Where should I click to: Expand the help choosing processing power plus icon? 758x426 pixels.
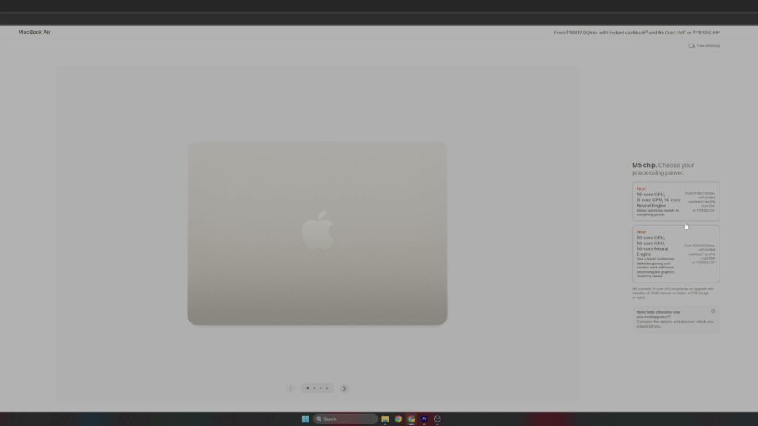coord(713,311)
